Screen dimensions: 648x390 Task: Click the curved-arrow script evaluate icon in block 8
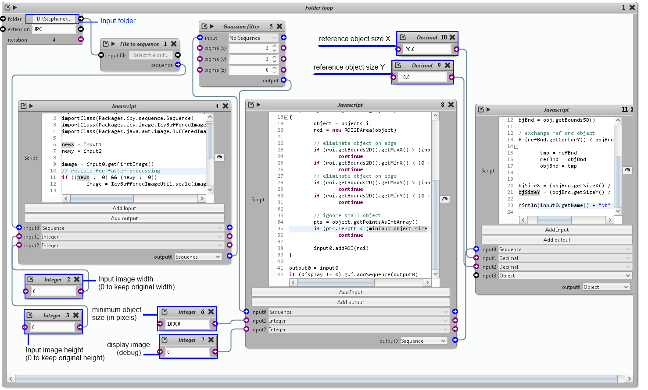click(x=445, y=198)
